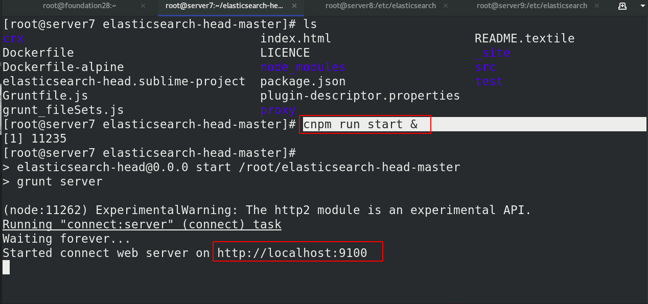Image resolution: width=648 pixels, height=304 pixels.
Task: Click the Dockerfile-alpine entry
Action: [x=63, y=67]
